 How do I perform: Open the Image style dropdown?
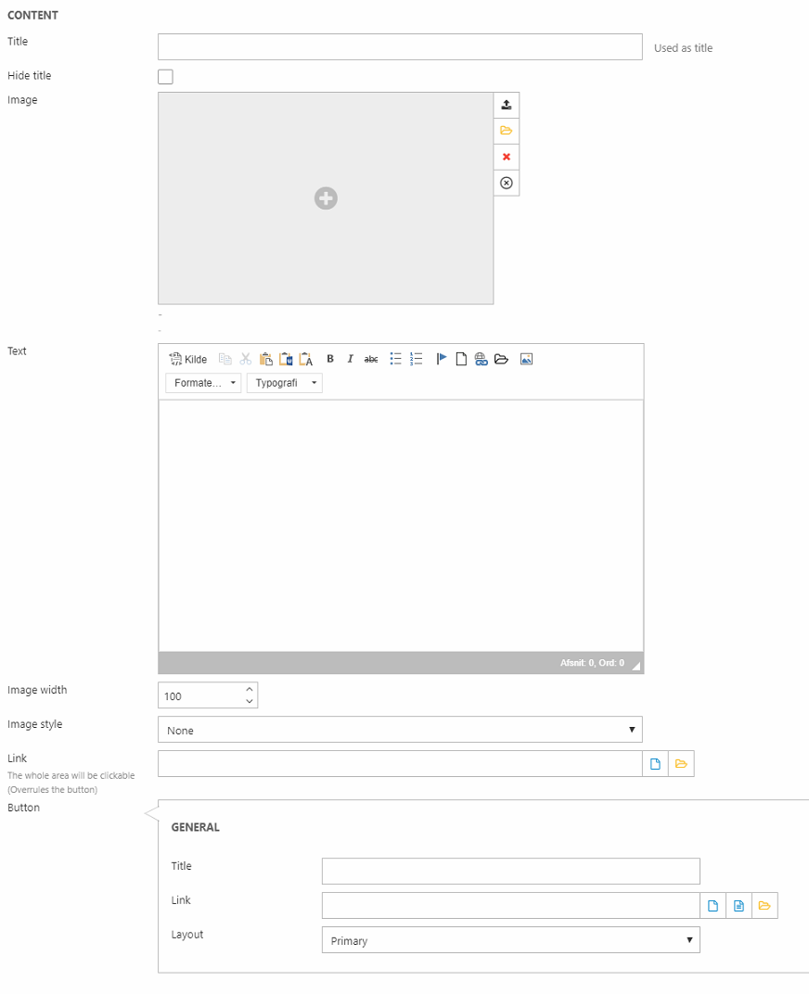tap(400, 730)
